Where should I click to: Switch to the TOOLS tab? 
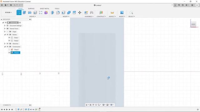click(57, 9)
